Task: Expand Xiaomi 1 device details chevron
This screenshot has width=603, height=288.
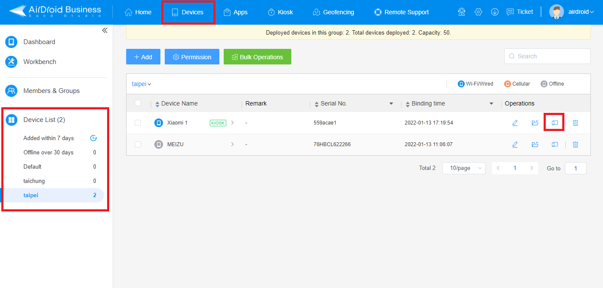Action: pyautogui.click(x=232, y=123)
